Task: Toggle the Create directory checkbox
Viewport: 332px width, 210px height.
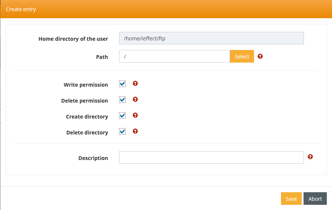Action: pos(122,116)
